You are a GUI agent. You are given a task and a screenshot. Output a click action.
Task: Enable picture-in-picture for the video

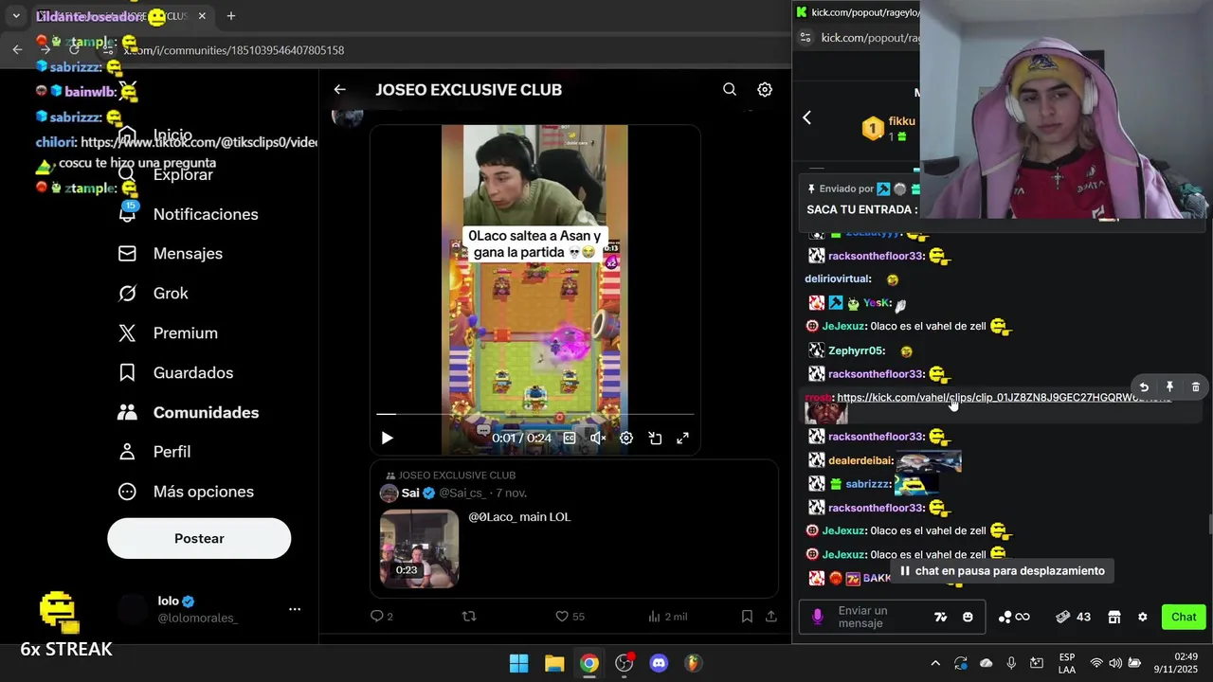tap(655, 438)
